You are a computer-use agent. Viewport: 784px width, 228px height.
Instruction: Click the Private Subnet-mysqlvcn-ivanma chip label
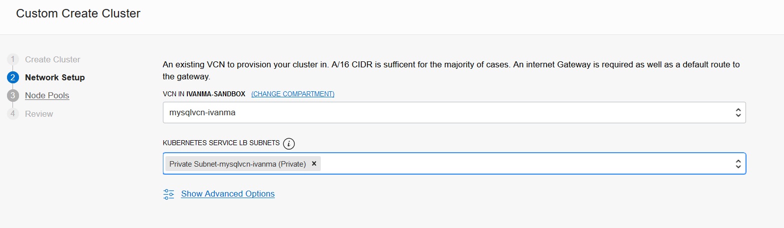click(237, 164)
